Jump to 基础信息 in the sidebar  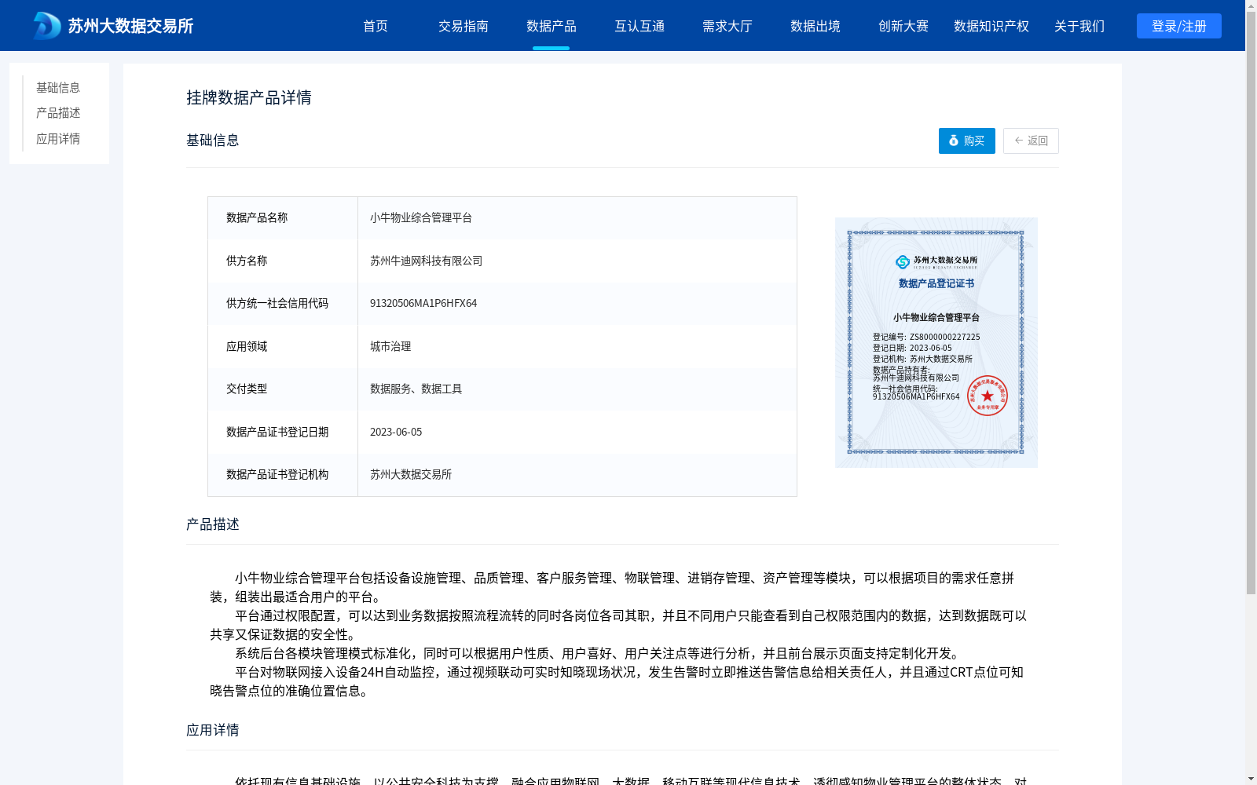point(58,88)
